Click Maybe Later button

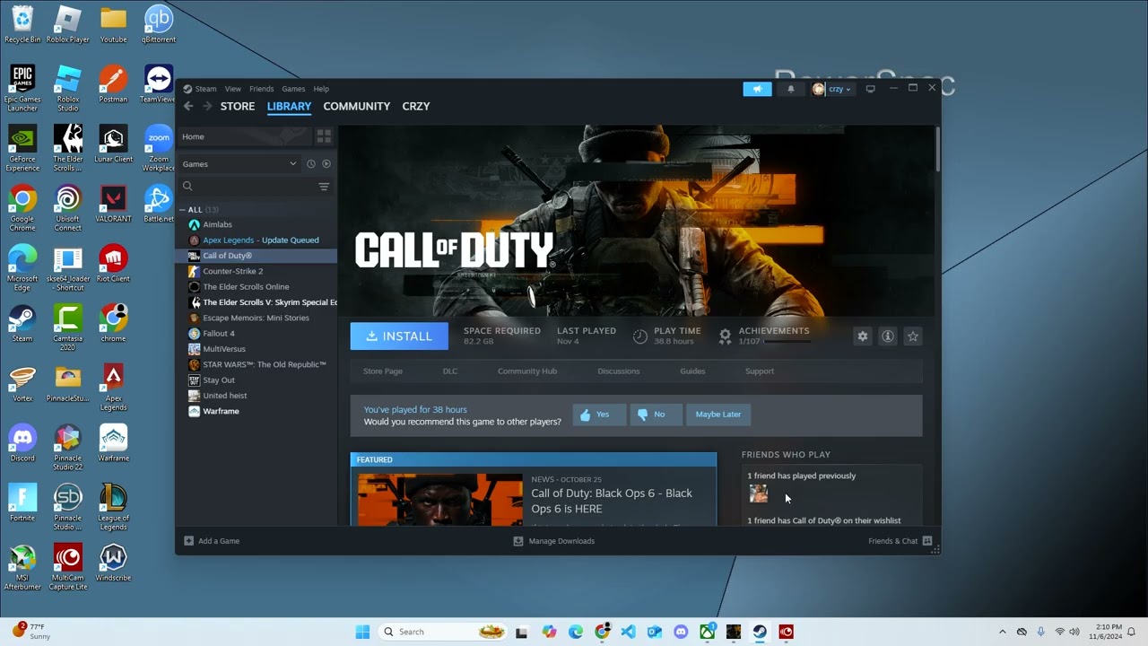pos(718,415)
